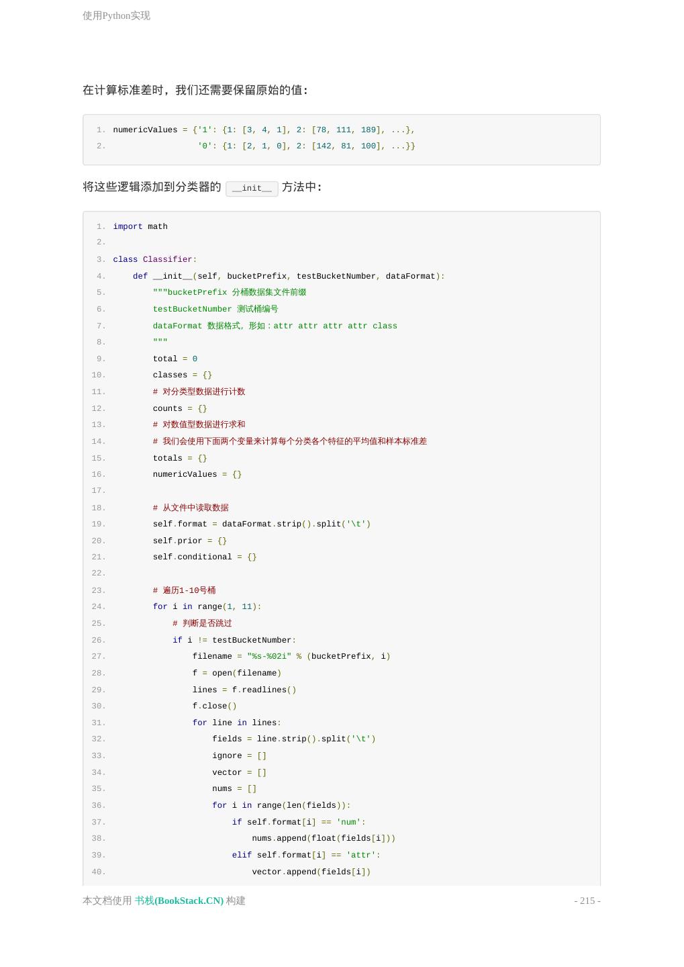
Task: Click the header text 使用Python实现
Action: pyautogui.click(x=116, y=15)
